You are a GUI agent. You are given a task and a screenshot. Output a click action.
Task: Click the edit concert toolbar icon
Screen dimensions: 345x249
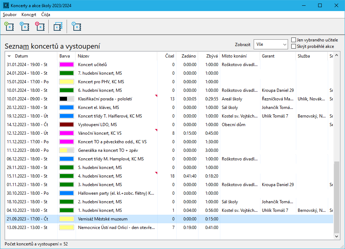pyautogui.click(x=24, y=27)
